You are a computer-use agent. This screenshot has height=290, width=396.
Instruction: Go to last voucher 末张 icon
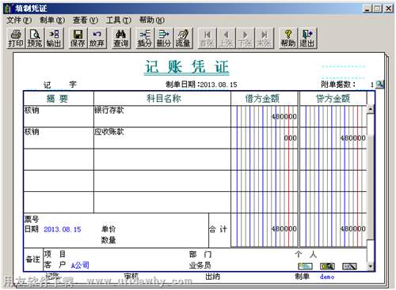tap(265, 38)
